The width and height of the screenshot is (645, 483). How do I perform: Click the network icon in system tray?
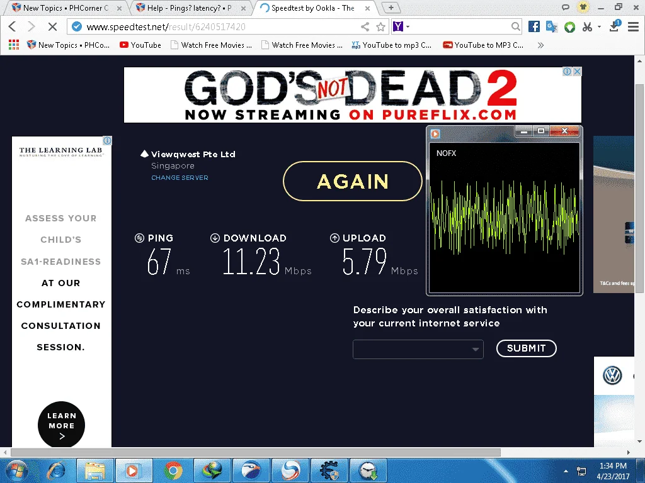581,471
